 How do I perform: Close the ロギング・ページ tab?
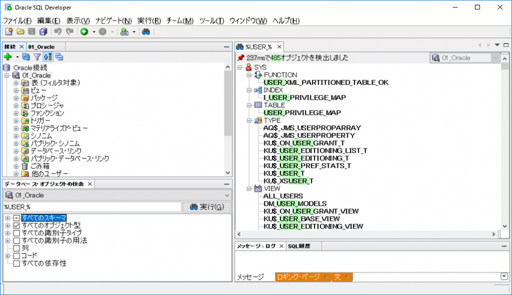[x=325, y=277]
